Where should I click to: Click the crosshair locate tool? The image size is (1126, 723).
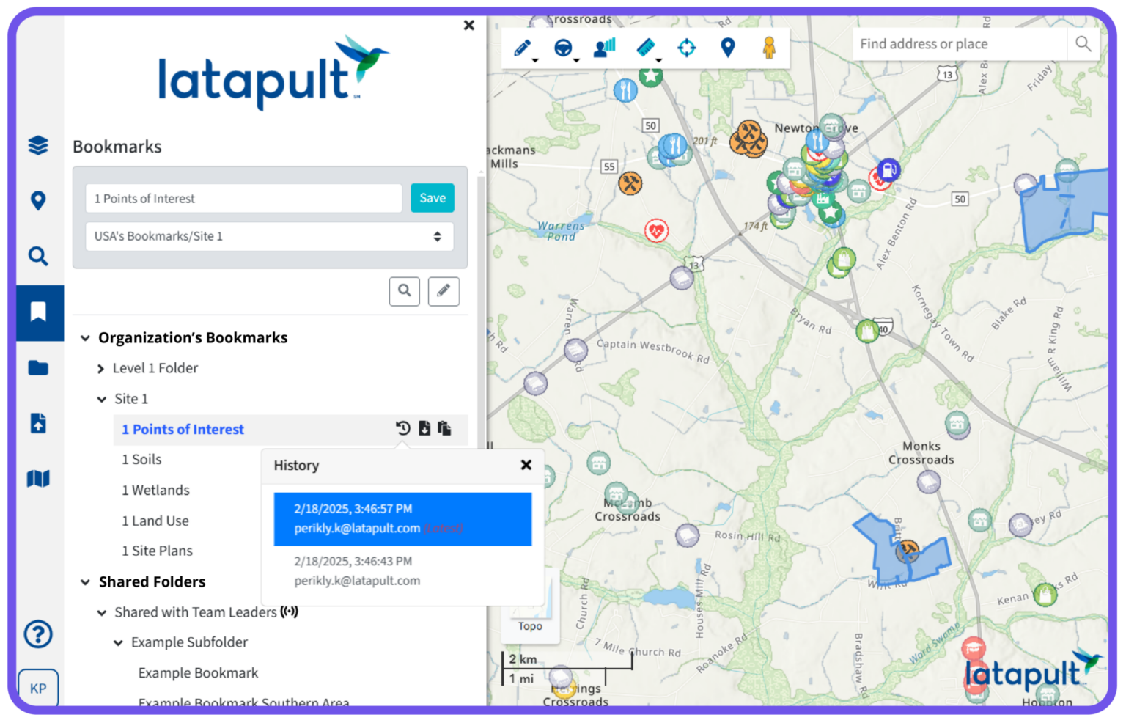pyautogui.click(x=687, y=48)
